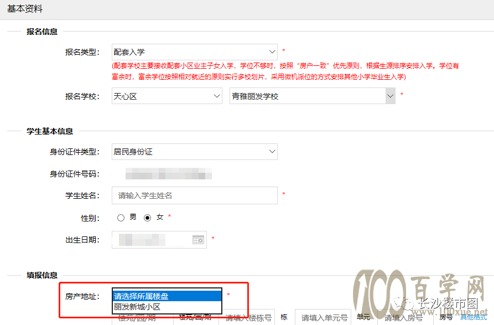
Task: Click the 请填入单元号 input field
Action: pos(323,318)
